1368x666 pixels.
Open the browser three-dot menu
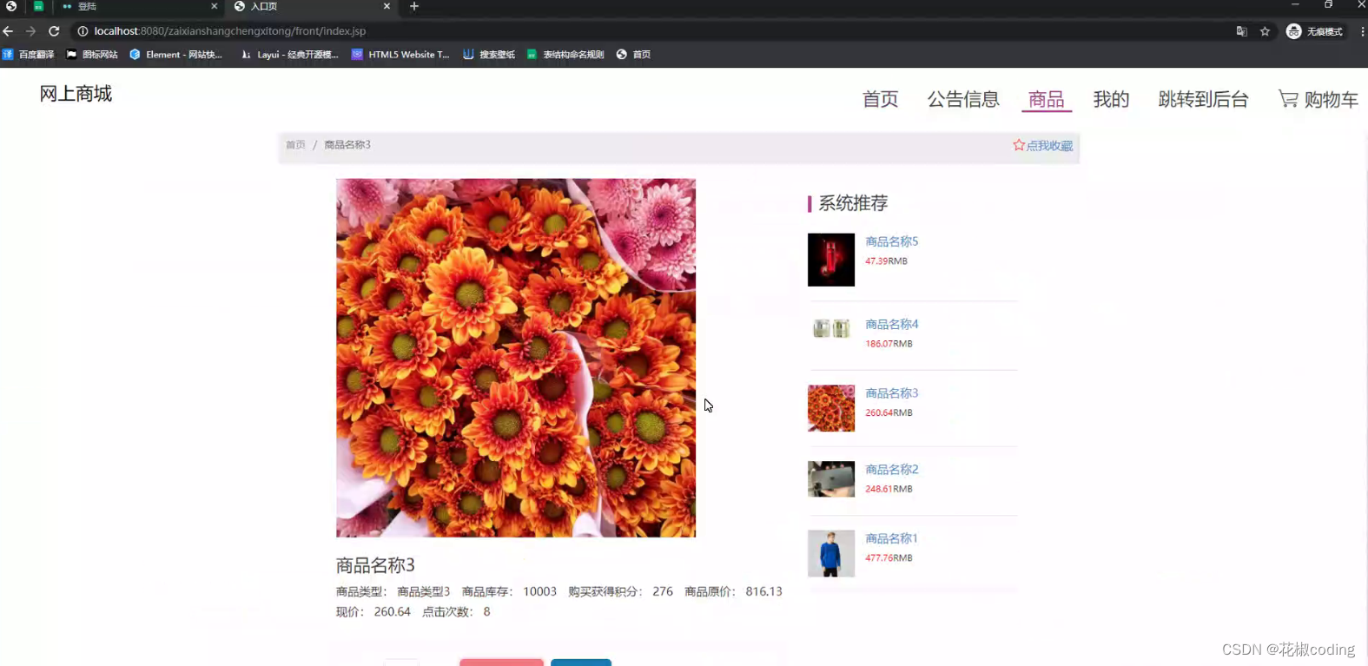(x=1362, y=31)
